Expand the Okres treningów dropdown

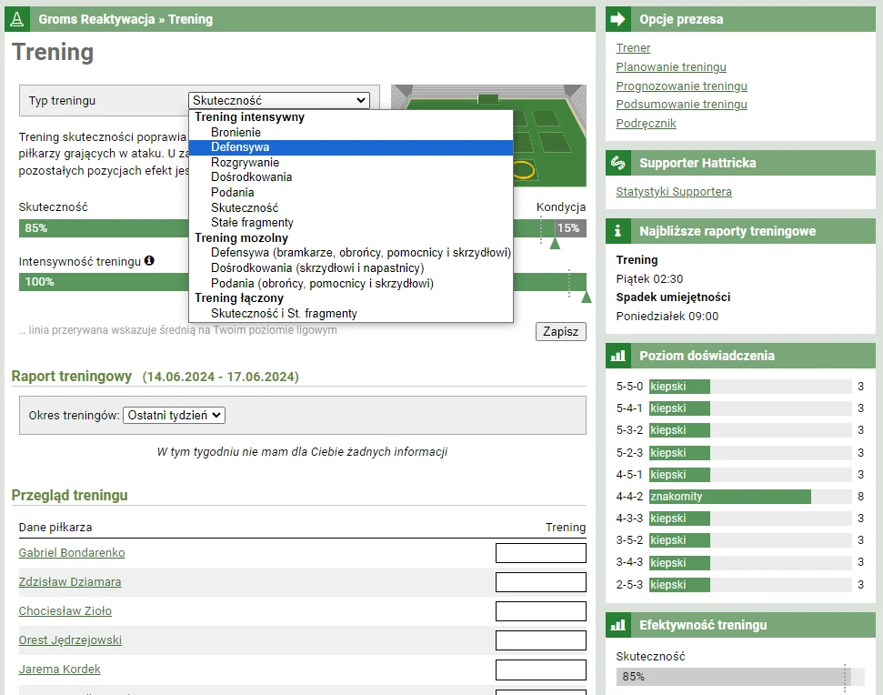coord(174,415)
